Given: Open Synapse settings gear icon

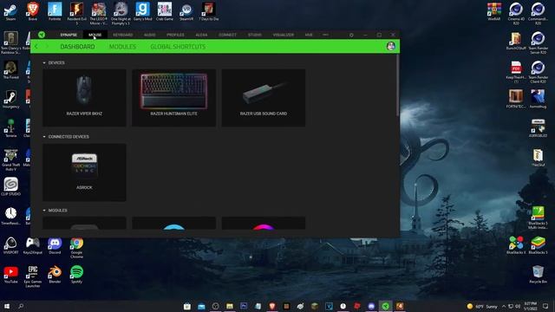Looking at the screenshot, I should tap(351, 35).
